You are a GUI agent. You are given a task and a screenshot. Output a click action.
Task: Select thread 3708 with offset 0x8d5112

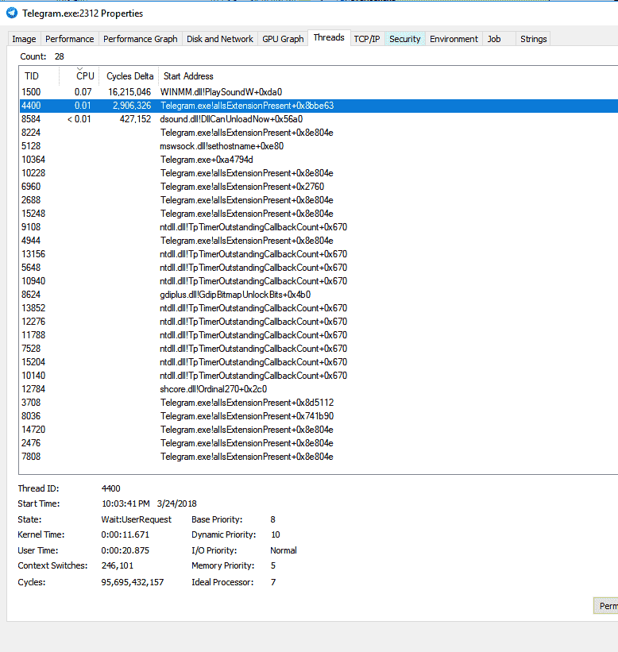tap(319, 403)
